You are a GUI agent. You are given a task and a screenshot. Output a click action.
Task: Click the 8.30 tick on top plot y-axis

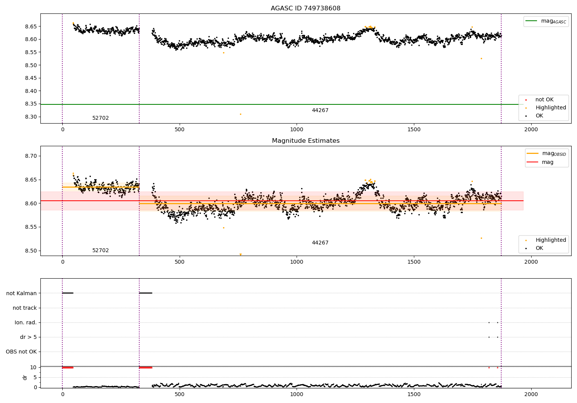[x=31, y=117]
